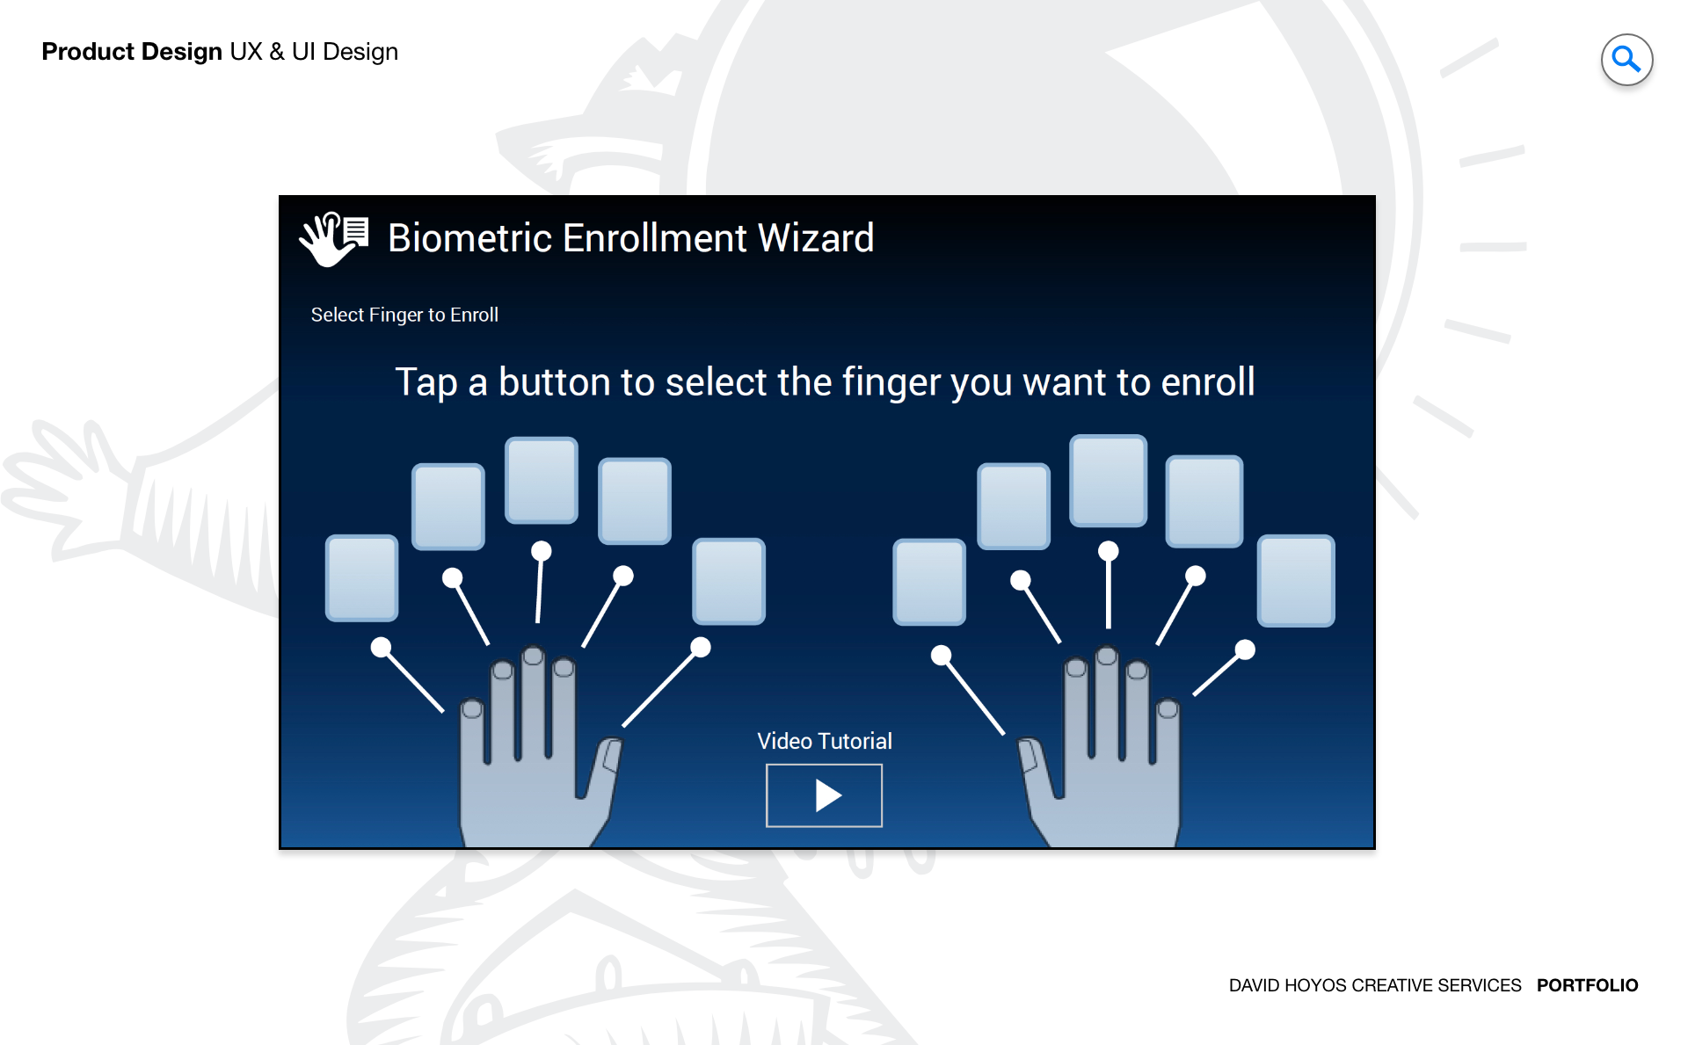Click the Tap a button instruction heading
Viewport: 1688px width, 1045px height.
[x=825, y=382]
